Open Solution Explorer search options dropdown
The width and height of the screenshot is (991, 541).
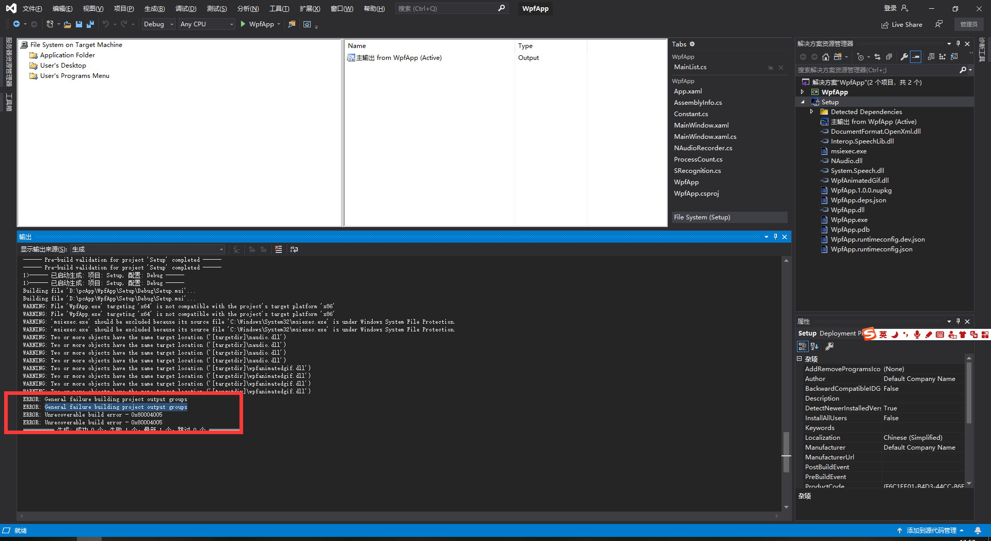[x=970, y=70]
